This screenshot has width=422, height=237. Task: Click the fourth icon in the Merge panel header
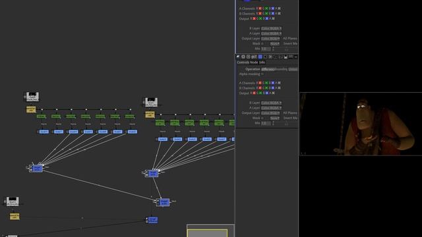click(x=254, y=57)
